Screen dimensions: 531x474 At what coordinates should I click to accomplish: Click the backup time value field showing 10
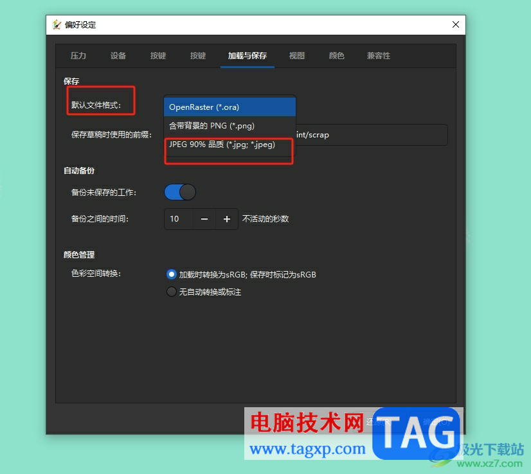pos(179,219)
